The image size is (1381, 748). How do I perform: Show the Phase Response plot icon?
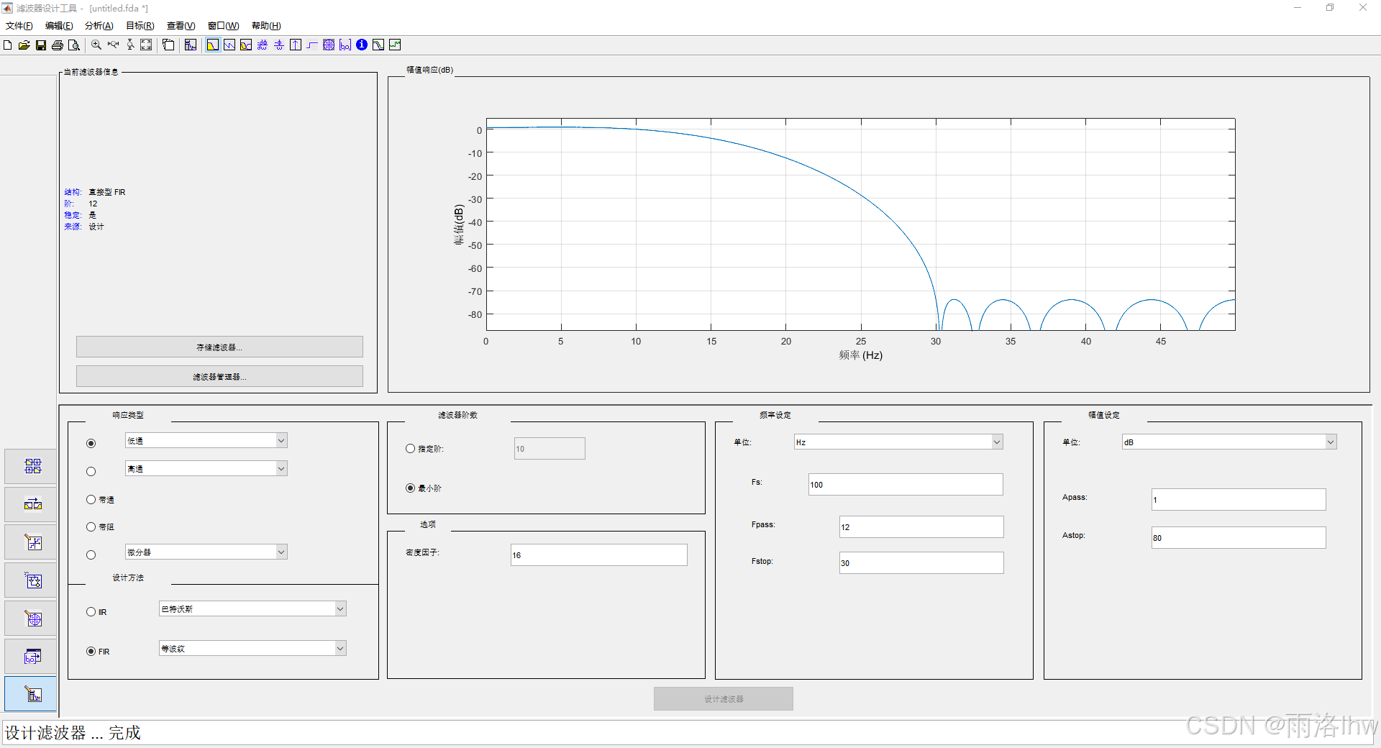(x=229, y=45)
